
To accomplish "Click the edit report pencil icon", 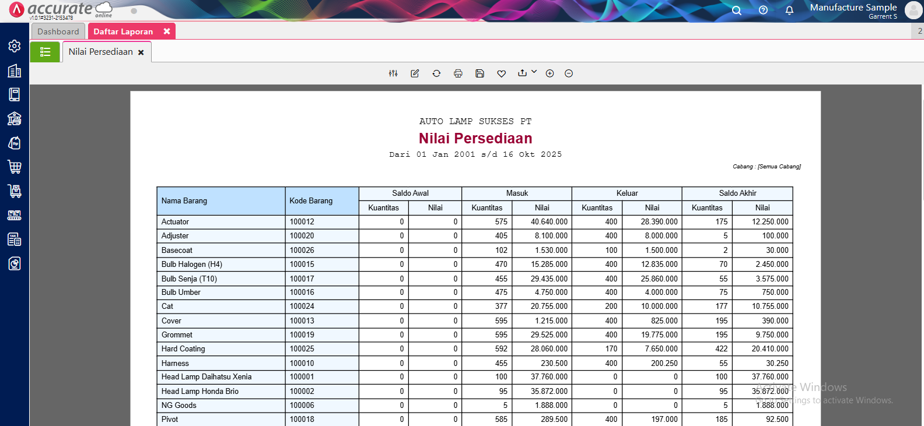I will pos(415,73).
